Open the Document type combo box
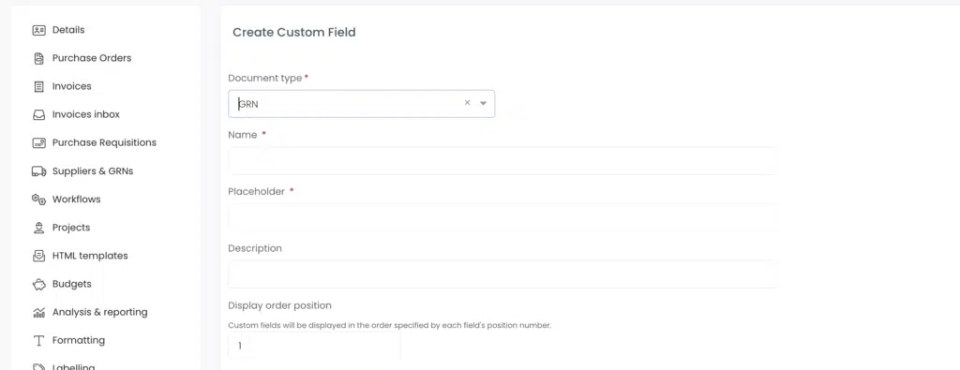960x370 pixels. [361, 104]
